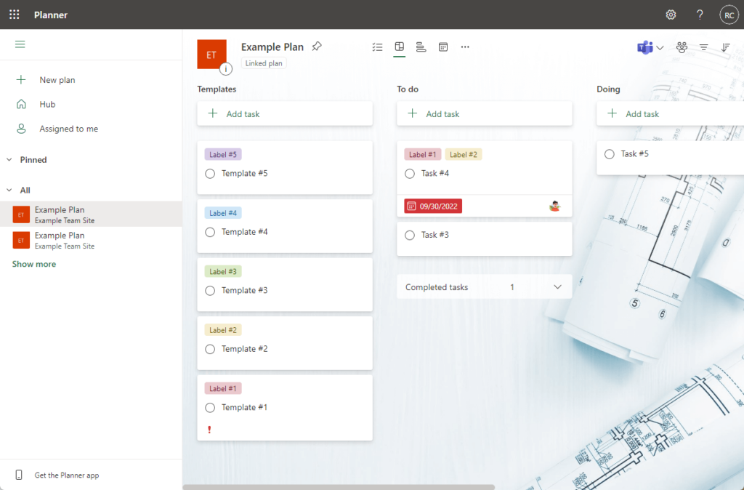
Task: Click the purple Label #5 tag
Action: (223, 154)
